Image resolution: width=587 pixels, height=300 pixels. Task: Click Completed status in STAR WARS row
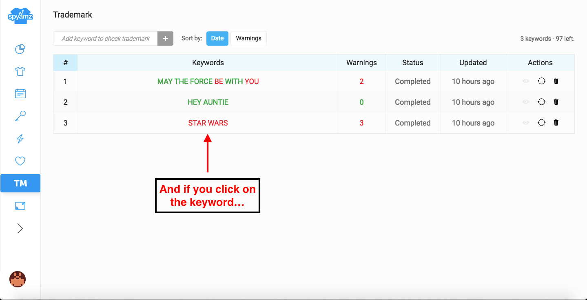(x=413, y=123)
